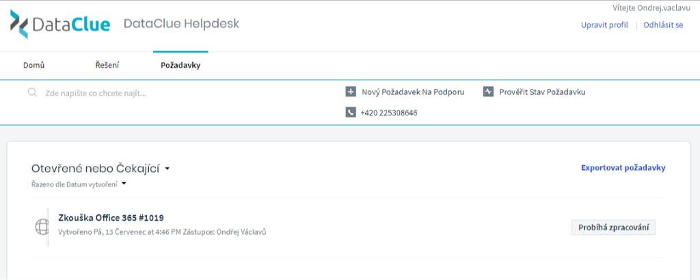Expand the Otevřené nebo Čekající filter dropdown
Viewport: 700px width, 280px height.
(100, 169)
